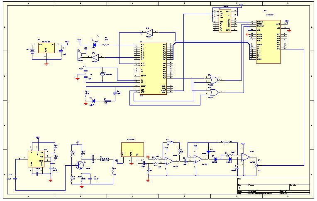Click the variable resistor in the first op-amp feedback

(x=171, y=142)
